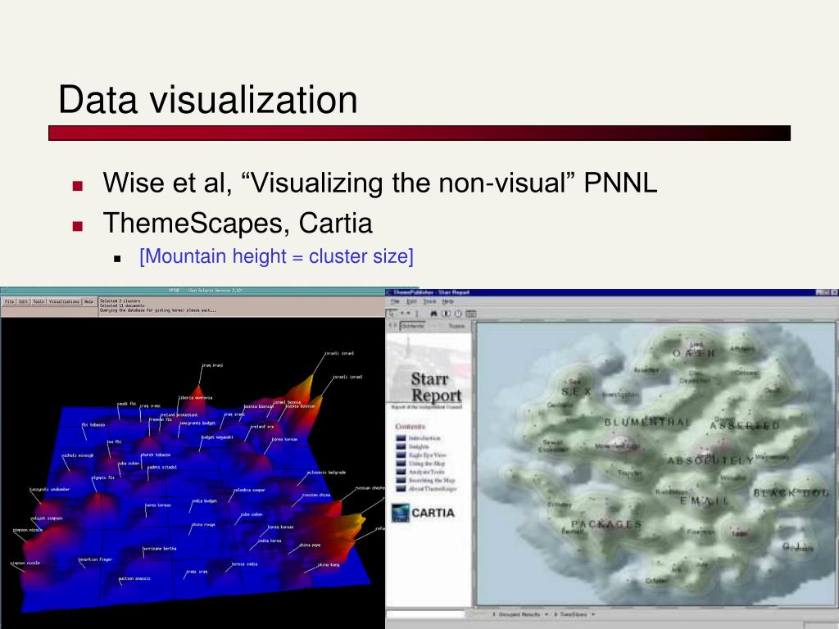Select the S E X peak on map
The height and width of the screenshot is (629, 839).
click(x=576, y=391)
